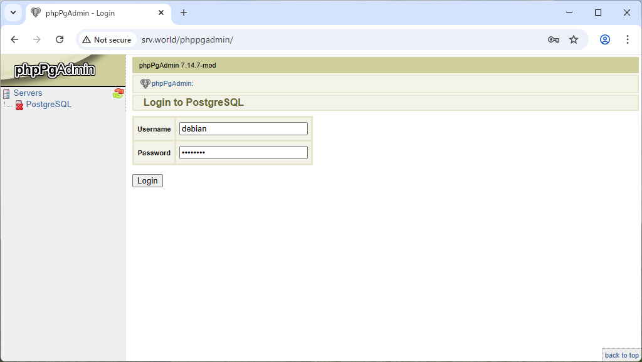Click the Not secure site info badge

pyautogui.click(x=107, y=39)
